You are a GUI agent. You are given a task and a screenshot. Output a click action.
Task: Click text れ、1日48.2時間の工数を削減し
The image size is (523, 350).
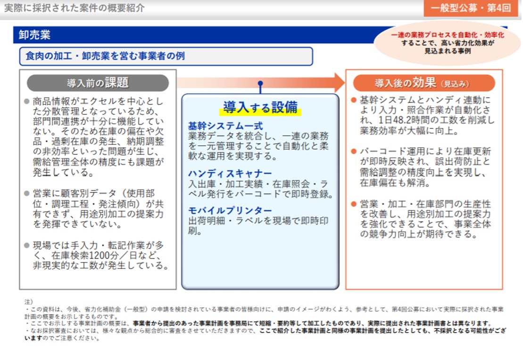click(x=427, y=120)
